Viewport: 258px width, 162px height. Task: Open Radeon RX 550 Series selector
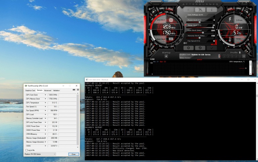[40, 154]
